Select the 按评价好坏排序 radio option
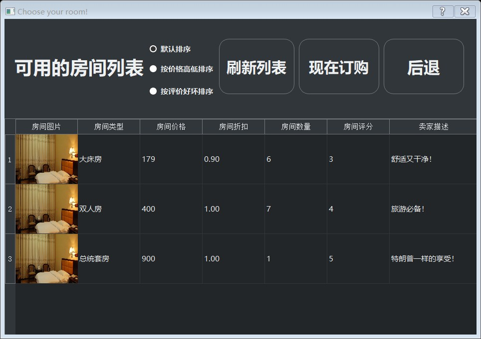This screenshot has width=481, height=339. [181, 91]
